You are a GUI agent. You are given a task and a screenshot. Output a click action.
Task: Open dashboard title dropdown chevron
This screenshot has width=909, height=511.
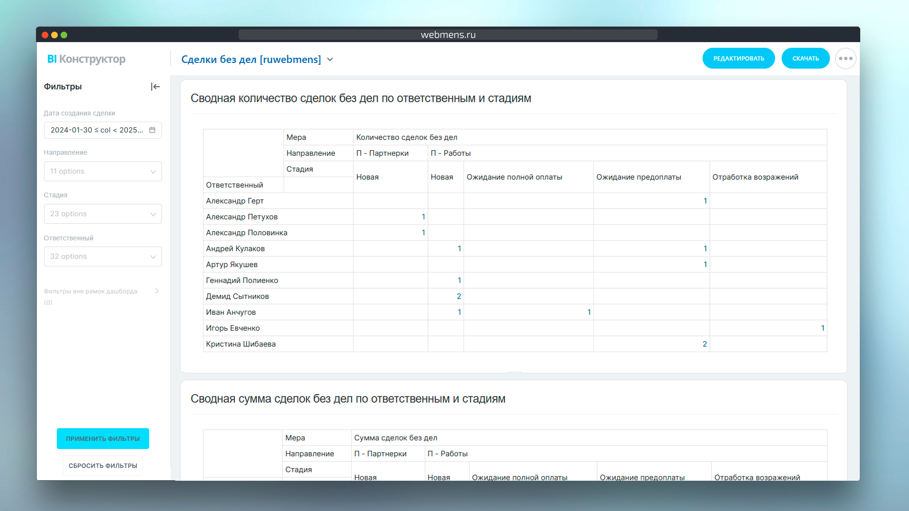point(330,60)
